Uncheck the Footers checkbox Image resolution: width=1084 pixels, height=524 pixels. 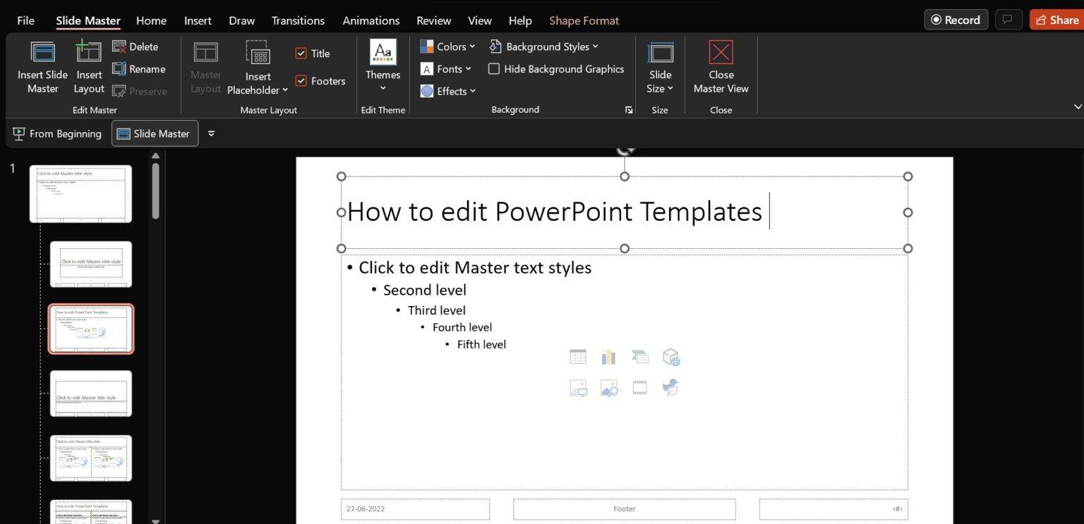pos(301,81)
